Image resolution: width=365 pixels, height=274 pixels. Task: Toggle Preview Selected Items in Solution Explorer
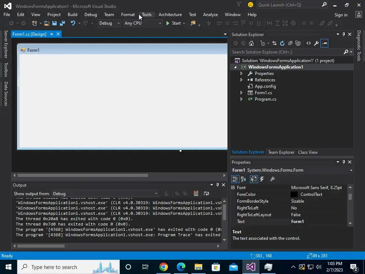324,43
